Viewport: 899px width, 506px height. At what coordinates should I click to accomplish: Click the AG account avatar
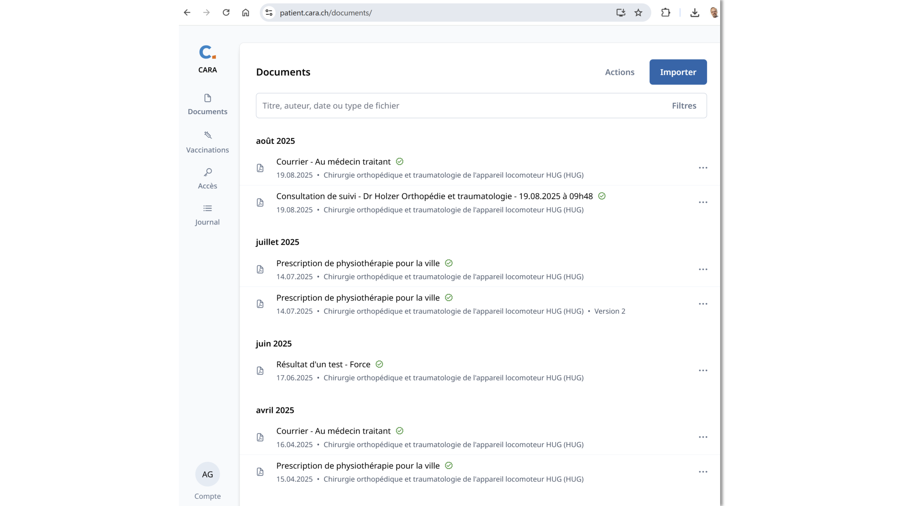[207, 474]
